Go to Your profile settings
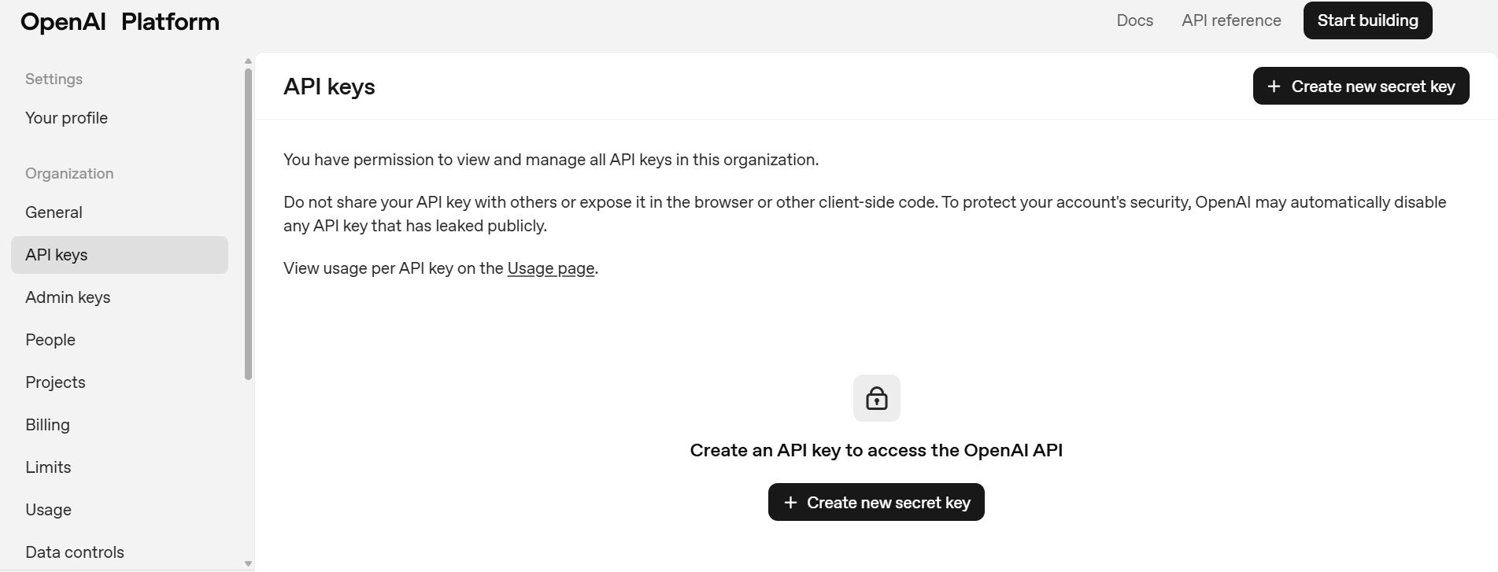 66,117
